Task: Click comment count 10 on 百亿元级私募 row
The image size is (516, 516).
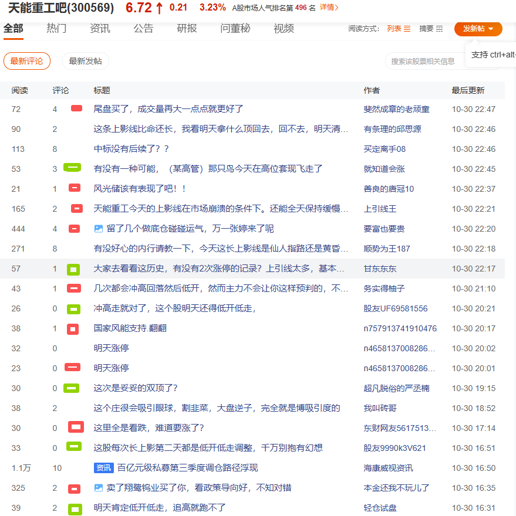Action: (x=57, y=468)
